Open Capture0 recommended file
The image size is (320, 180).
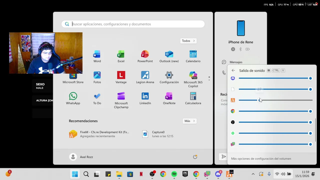158,134
